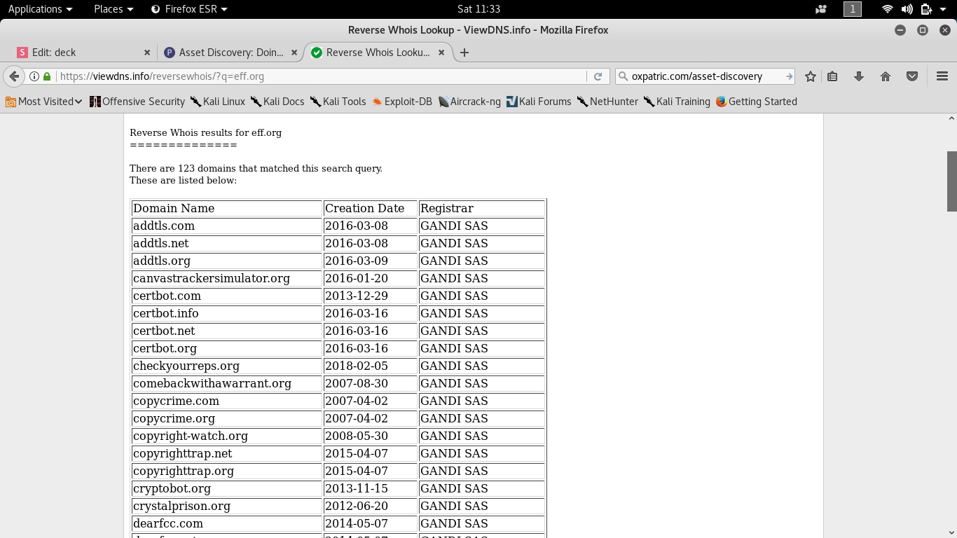Open the site information icon in address bar

(34, 76)
